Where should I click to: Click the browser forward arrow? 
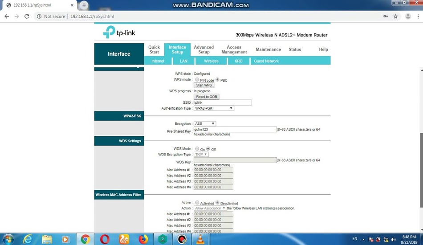tap(17, 16)
